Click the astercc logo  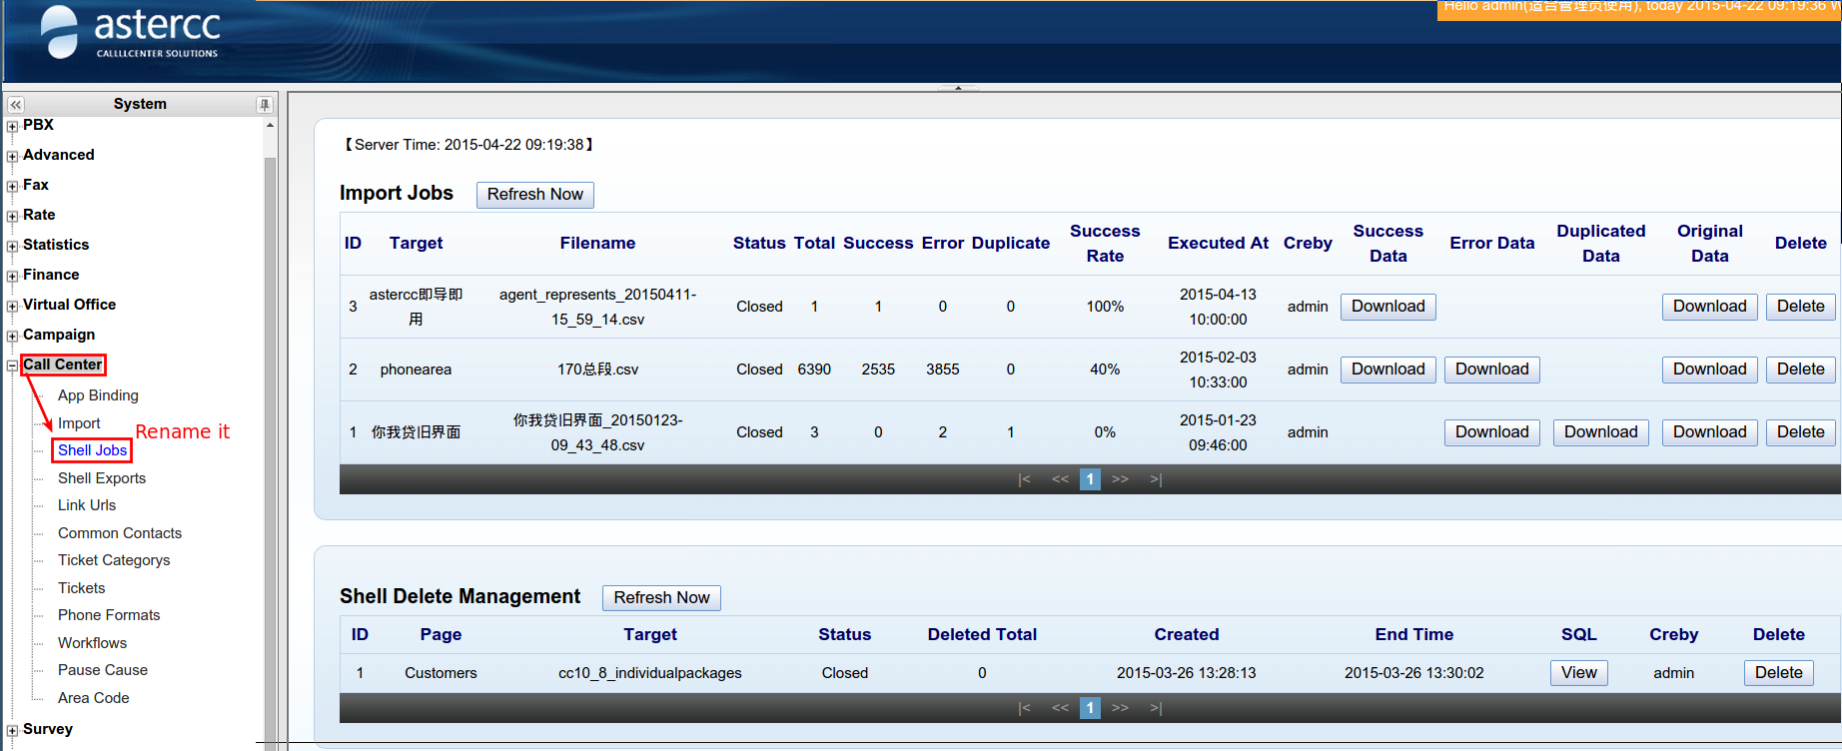[130, 34]
